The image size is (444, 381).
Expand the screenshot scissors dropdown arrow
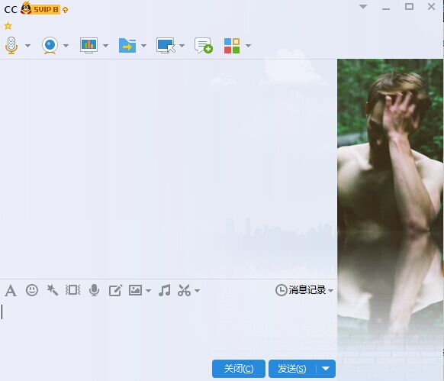[x=198, y=291]
